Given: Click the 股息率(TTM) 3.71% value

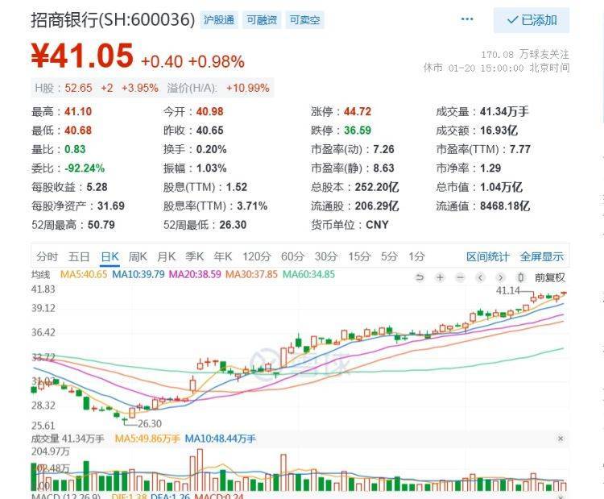Looking at the screenshot, I should tap(252, 206).
